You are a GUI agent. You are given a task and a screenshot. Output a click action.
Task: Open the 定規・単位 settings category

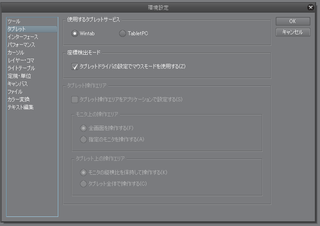point(32,76)
